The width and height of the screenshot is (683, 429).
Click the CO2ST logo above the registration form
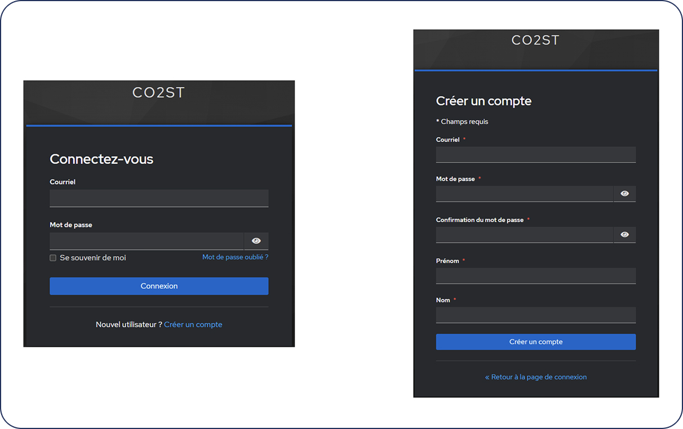click(x=535, y=41)
